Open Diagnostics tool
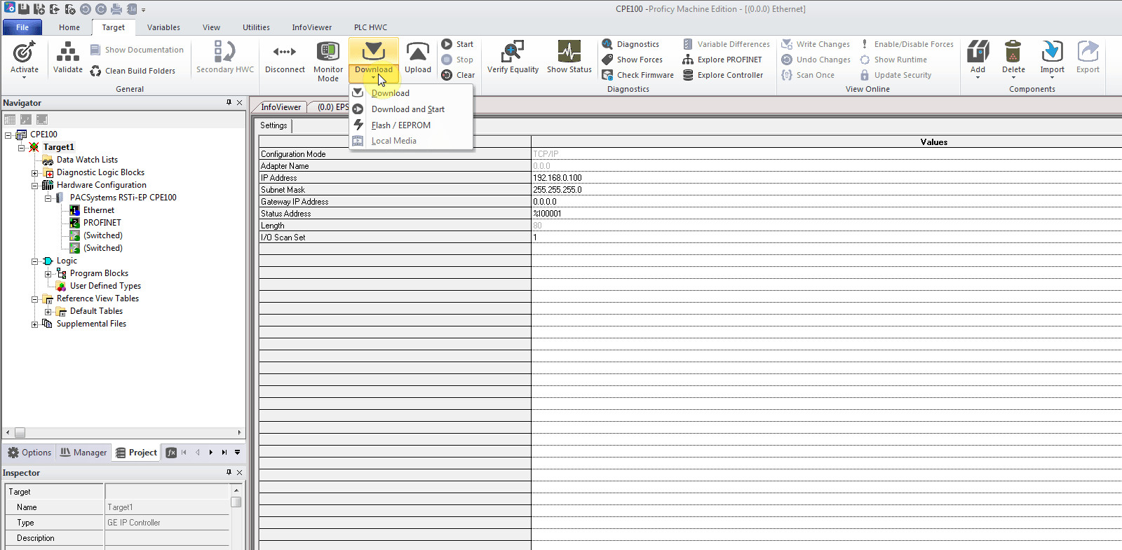Image resolution: width=1122 pixels, height=550 pixels. pyautogui.click(x=630, y=44)
